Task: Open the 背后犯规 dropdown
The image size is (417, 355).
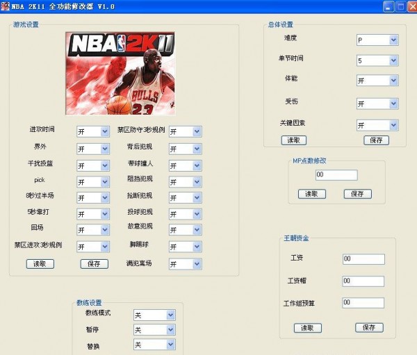Action: (186, 149)
